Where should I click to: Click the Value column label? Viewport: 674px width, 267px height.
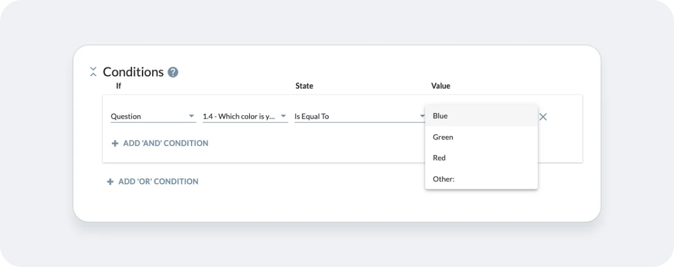coord(441,86)
